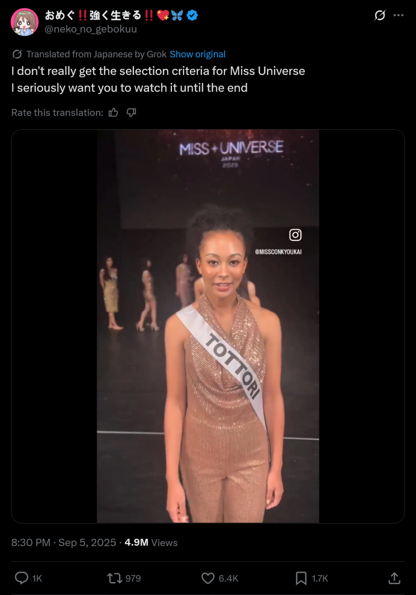
Task: Click the reply speech bubble icon
Action: coord(22,578)
